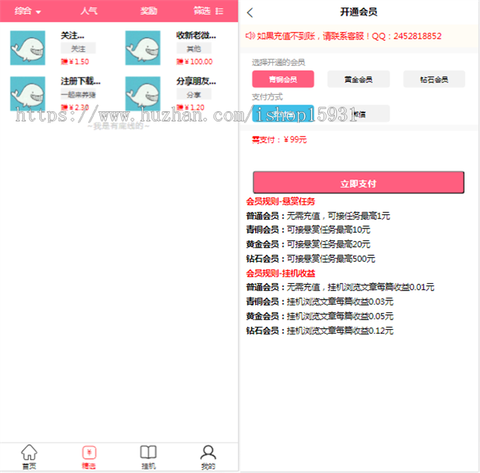
Task: Click rule line 钻石会员 每篇收益0.12元
Action: 320,331
